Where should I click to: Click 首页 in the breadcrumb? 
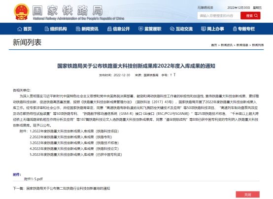(x=214, y=45)
